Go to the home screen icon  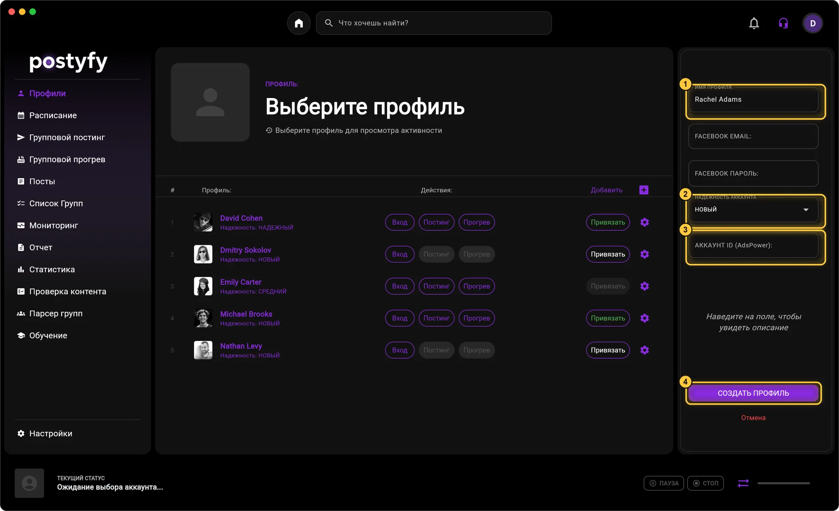click(x=299, y=23)
